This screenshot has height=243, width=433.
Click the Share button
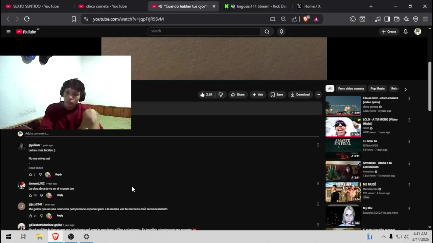click(237, 94)
